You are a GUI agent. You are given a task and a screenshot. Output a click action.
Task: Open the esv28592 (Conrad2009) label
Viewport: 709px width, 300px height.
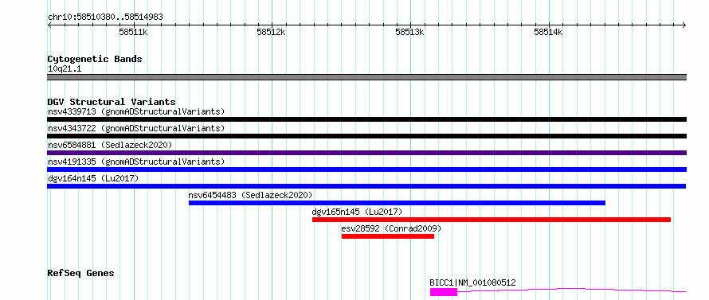pyautogui.click(x=391, y=228)
